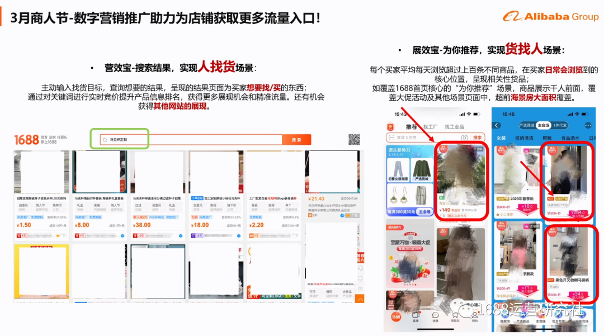Screen dimensions: 604x336
Task: Open the product card priced ¥8.00
Action: click(100, 195)
